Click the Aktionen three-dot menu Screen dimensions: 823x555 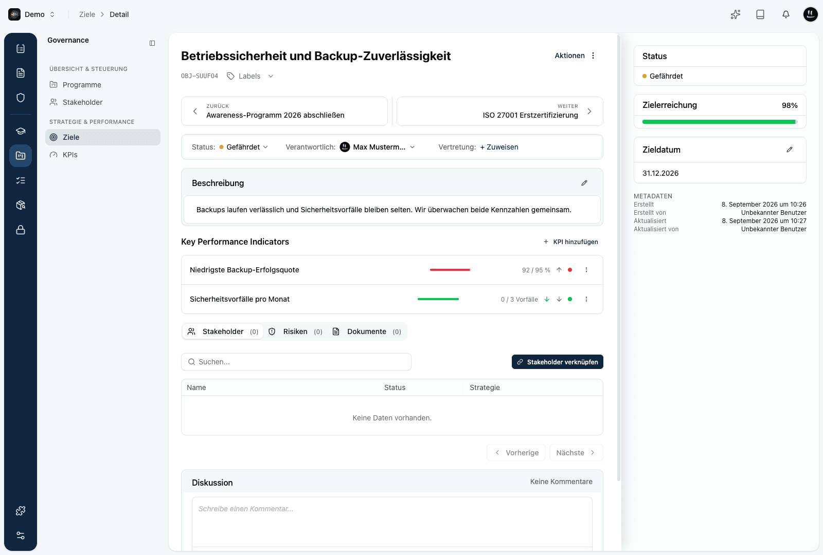point(593,55)
